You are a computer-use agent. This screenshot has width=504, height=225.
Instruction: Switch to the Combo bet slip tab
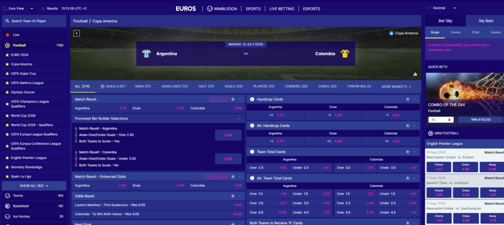coord(455,32)
